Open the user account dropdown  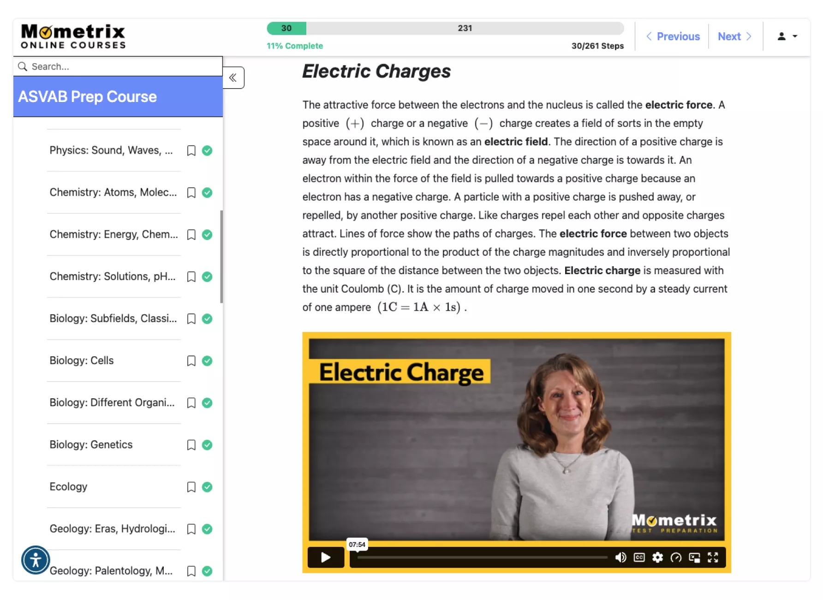pyautogui.click(x=787, y=36)
